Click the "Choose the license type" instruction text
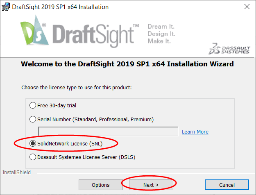The height and width of the screenshot is (195, 256). pos(76,88)
